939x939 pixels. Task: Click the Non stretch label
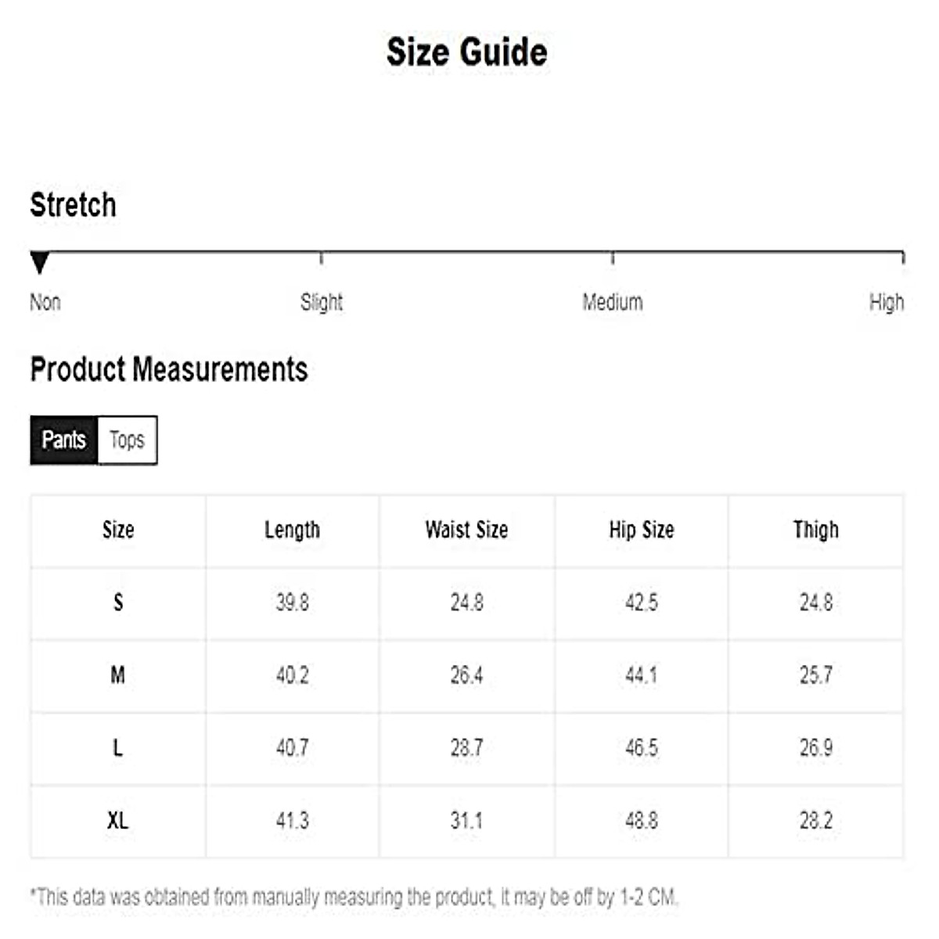pos(45,302)
